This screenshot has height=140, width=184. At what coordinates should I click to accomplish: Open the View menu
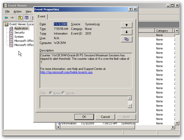[x=28, y=11]
